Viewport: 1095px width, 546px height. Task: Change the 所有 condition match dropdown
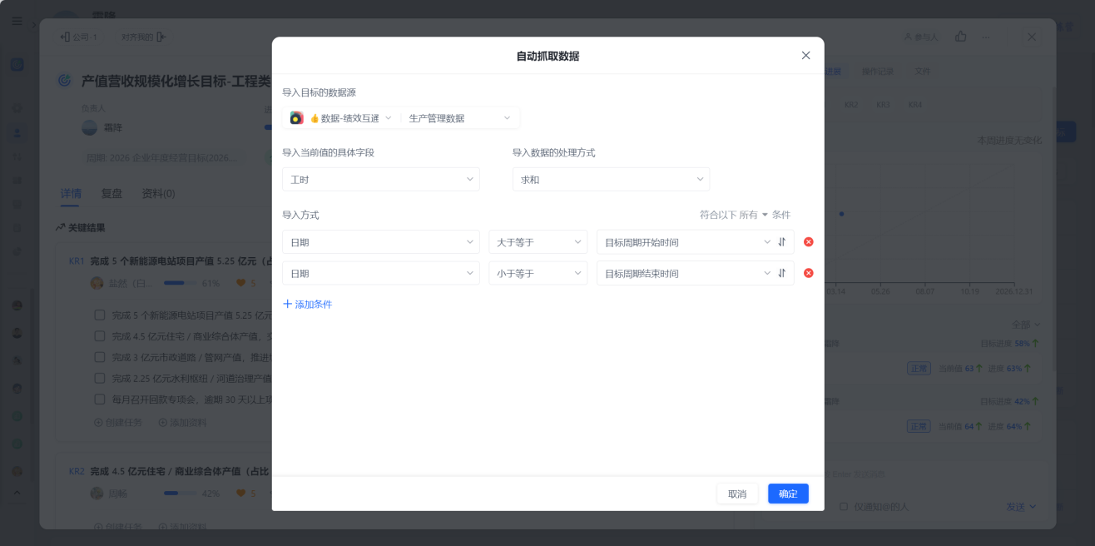(754, 215)
